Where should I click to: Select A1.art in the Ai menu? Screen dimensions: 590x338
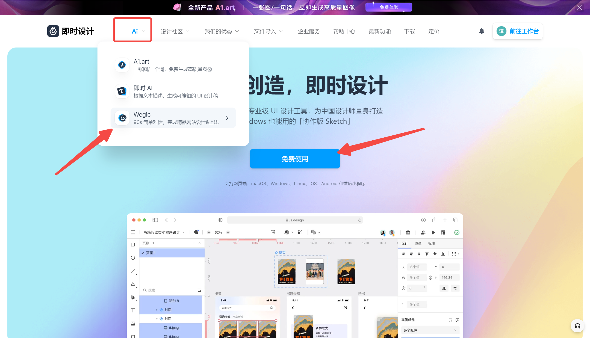(173, 65)
